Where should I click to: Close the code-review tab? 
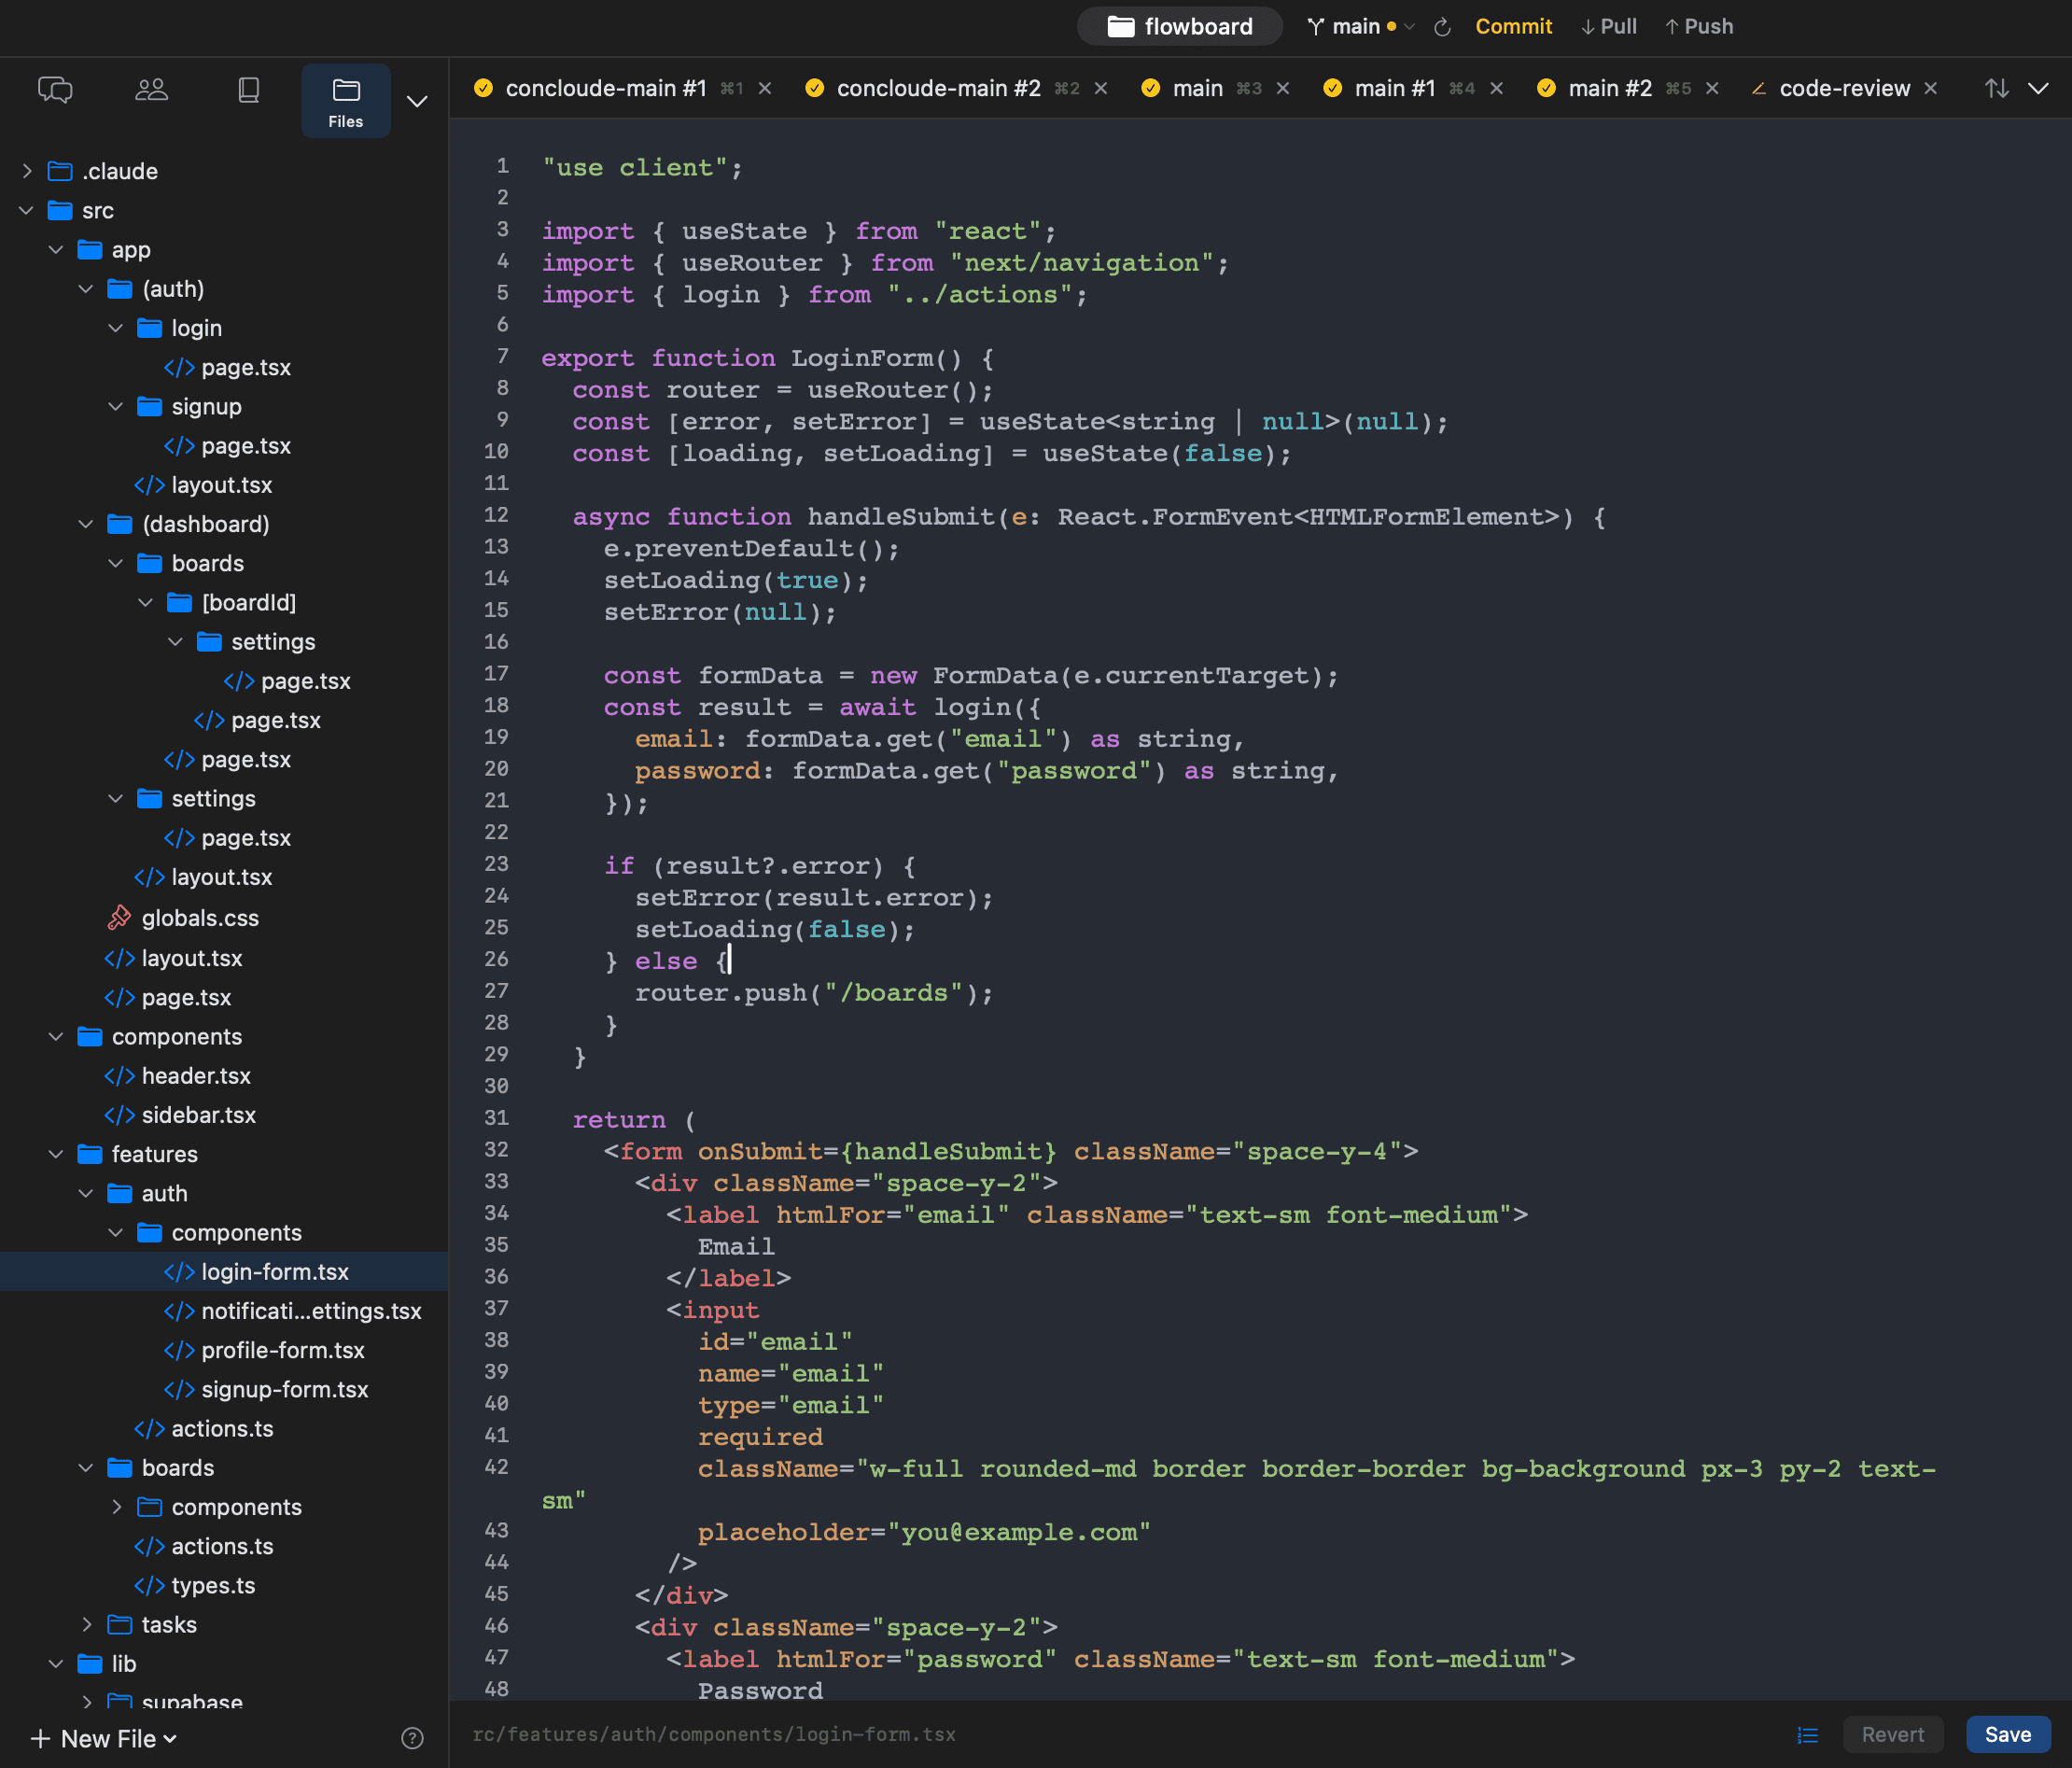point(1931,88)
